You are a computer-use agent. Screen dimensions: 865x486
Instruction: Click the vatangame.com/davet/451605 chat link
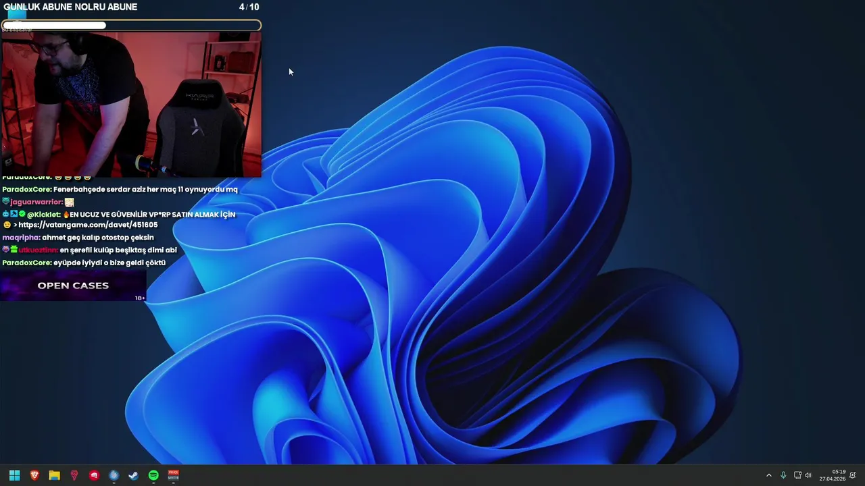88,225
